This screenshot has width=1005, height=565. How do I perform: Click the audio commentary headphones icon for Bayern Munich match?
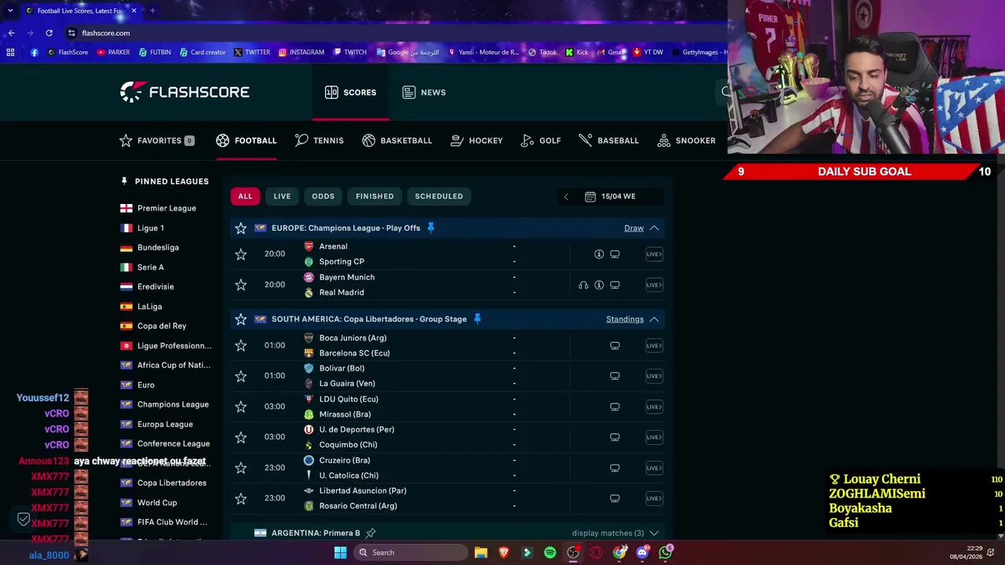coord(583,285)
